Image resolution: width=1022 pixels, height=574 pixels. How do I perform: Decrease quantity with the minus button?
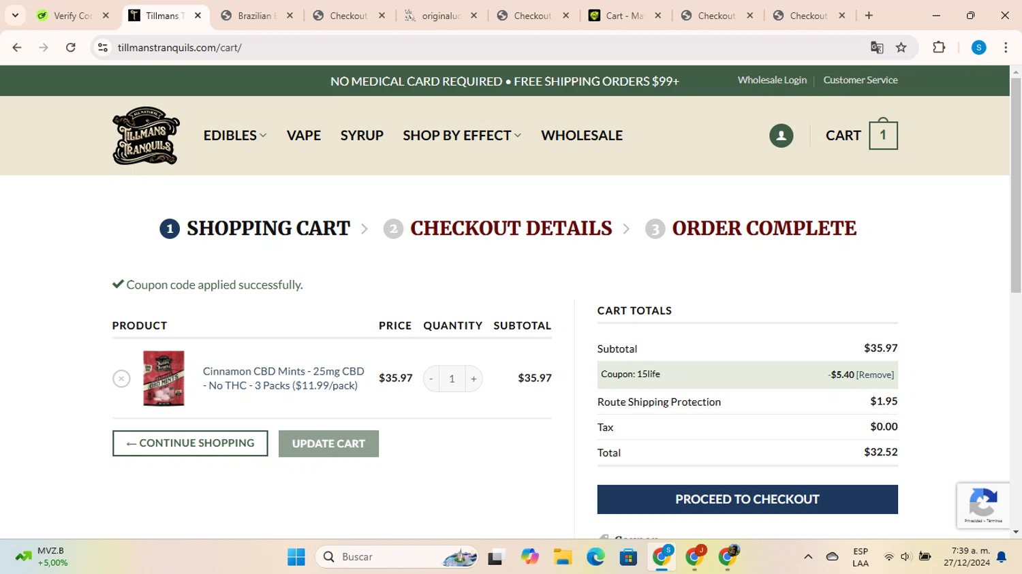(x=431, y=379)
